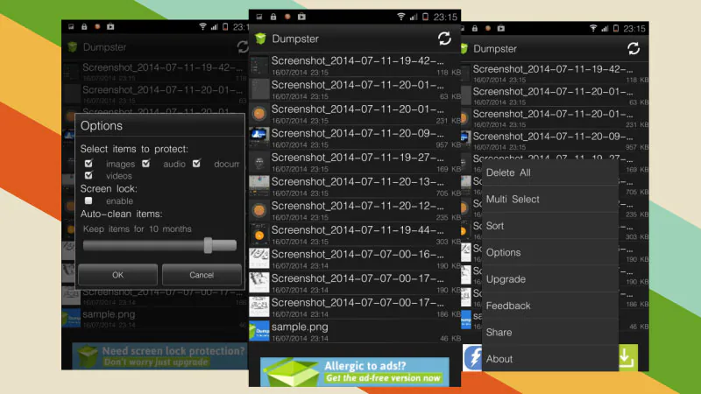Confirm the Options dialog with OK
This screenshot has width=701, height=394.
click(118, 275)
